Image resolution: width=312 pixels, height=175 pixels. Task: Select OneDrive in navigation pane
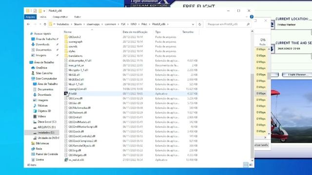(41, 68)
